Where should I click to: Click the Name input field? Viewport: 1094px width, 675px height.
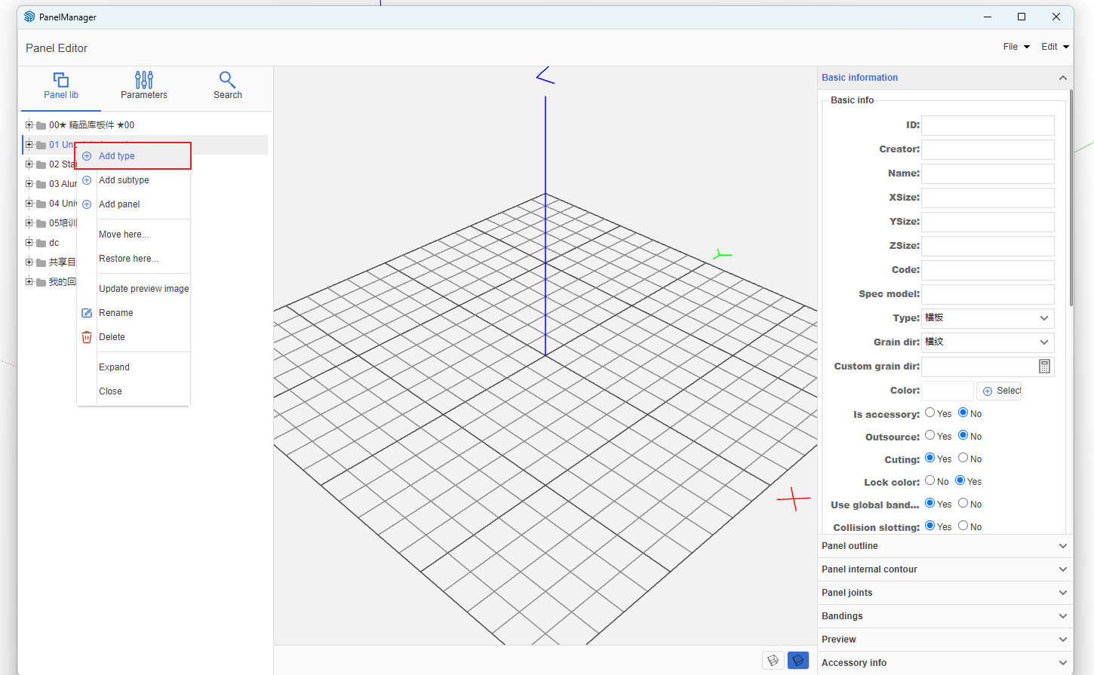(987, 173)
